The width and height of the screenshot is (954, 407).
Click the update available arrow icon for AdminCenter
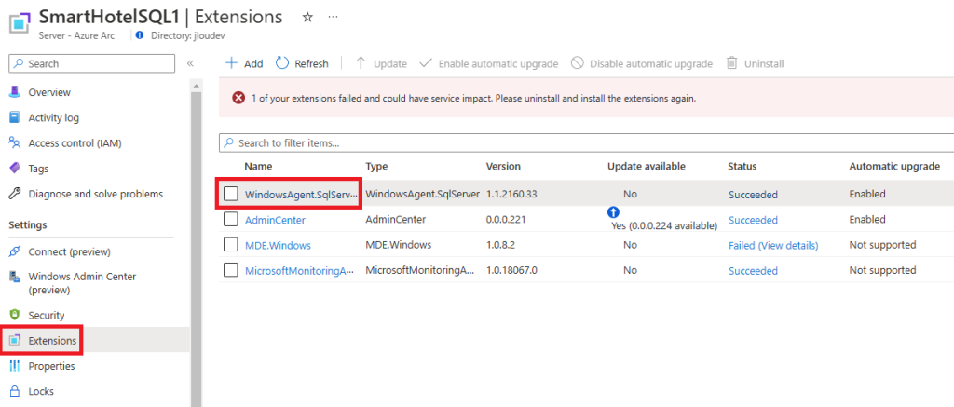tap(613, 212)
